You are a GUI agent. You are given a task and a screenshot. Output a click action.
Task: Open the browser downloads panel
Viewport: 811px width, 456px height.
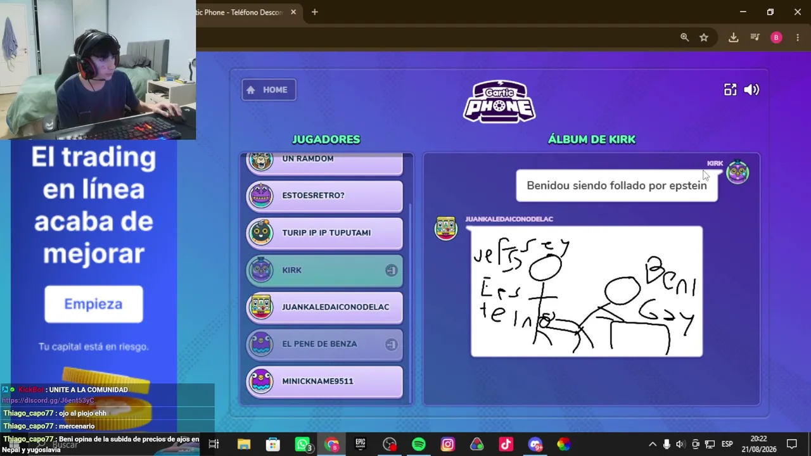(x=733, y=37)
